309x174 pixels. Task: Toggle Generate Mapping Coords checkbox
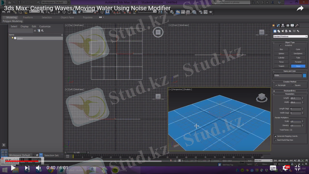point(275,136)
